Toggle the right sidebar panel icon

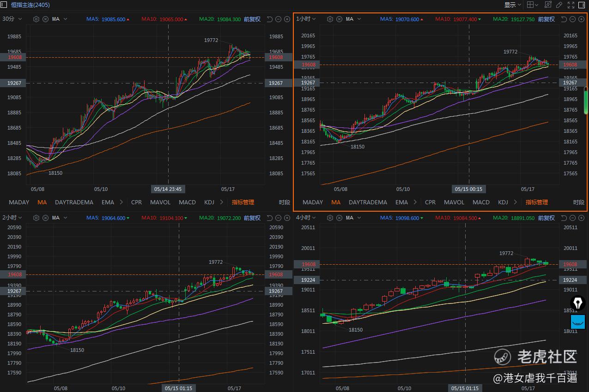click(x=582, y=5)
